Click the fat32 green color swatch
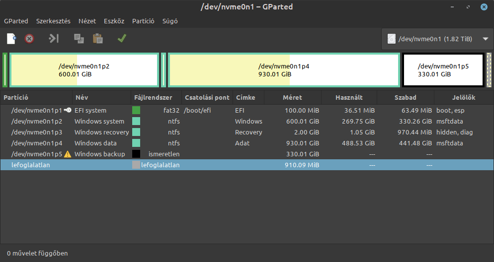Viewport: 494px width, 262px height. (136, 110)
